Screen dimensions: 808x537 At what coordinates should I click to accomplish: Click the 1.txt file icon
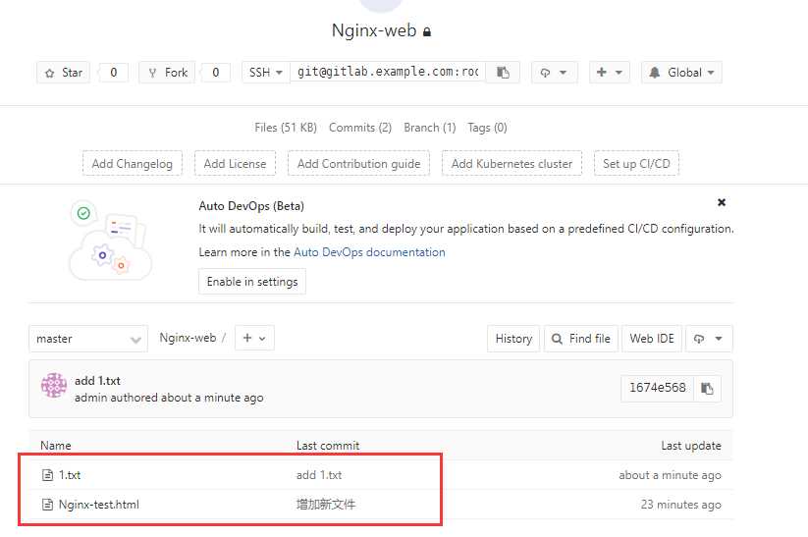coord(47,475)
